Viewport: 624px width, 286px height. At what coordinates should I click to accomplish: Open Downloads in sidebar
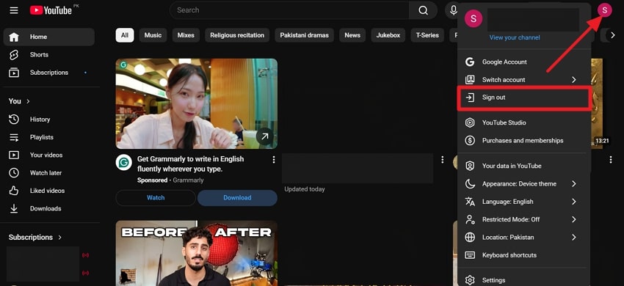49,209
